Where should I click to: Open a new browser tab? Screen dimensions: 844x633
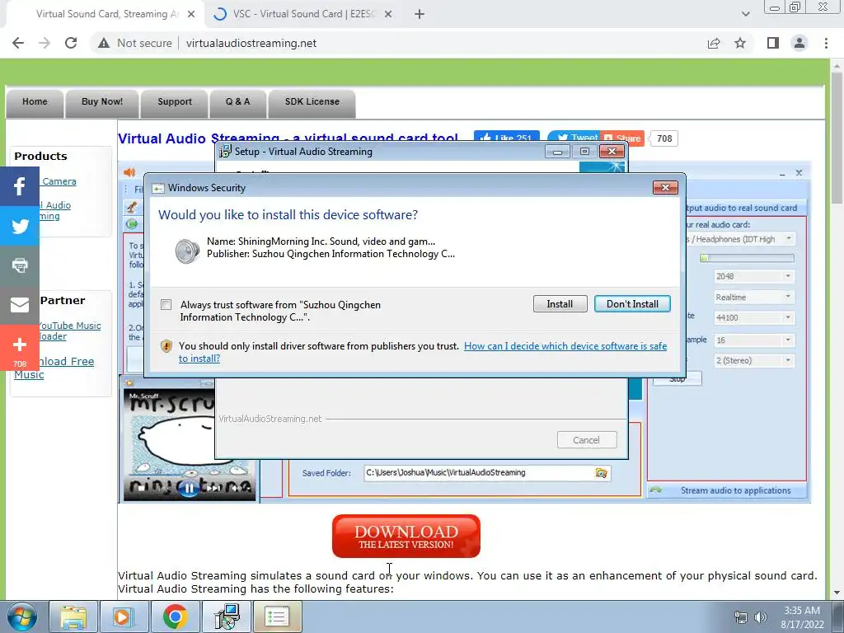click(x=420, y=15)
